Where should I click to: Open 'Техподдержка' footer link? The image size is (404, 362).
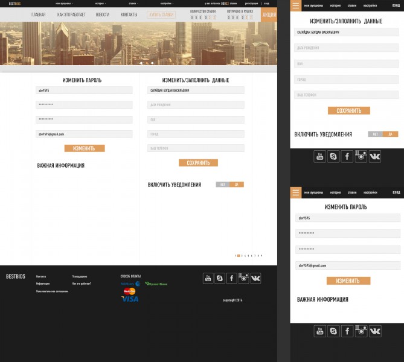pos(80,276)
